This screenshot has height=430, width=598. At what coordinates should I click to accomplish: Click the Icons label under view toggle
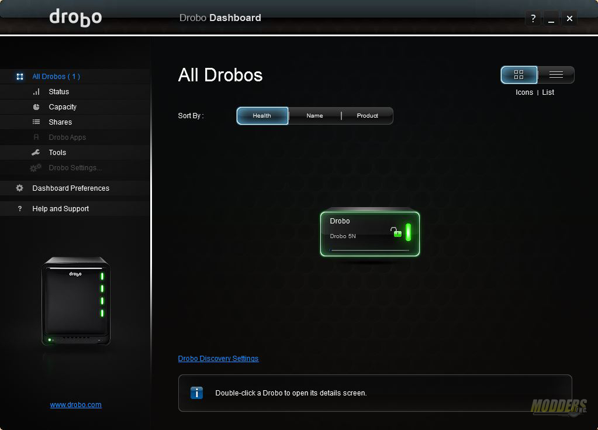pos(524,92)
